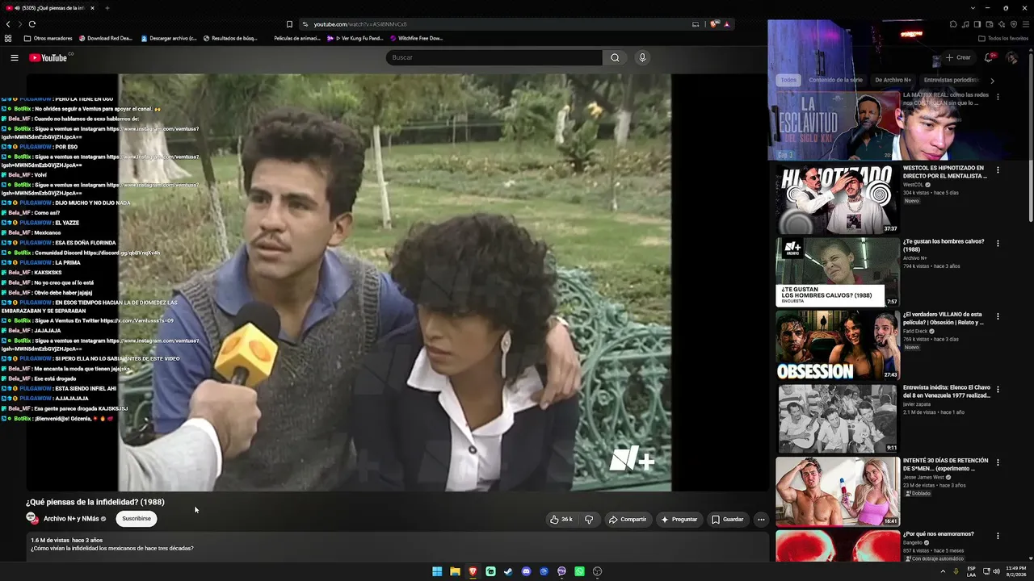1034x581 pixels.
Task: Open the Brave Shields icon
Action: [714, 24]
